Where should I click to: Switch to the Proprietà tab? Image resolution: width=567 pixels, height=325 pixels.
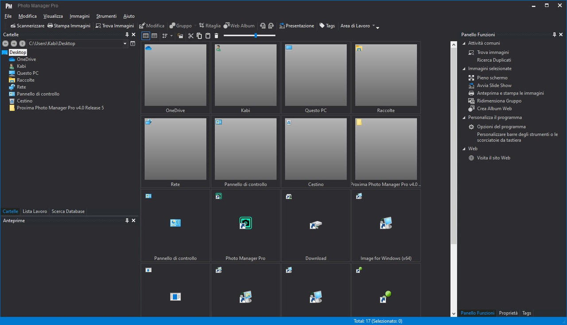[x=508, y=313]
